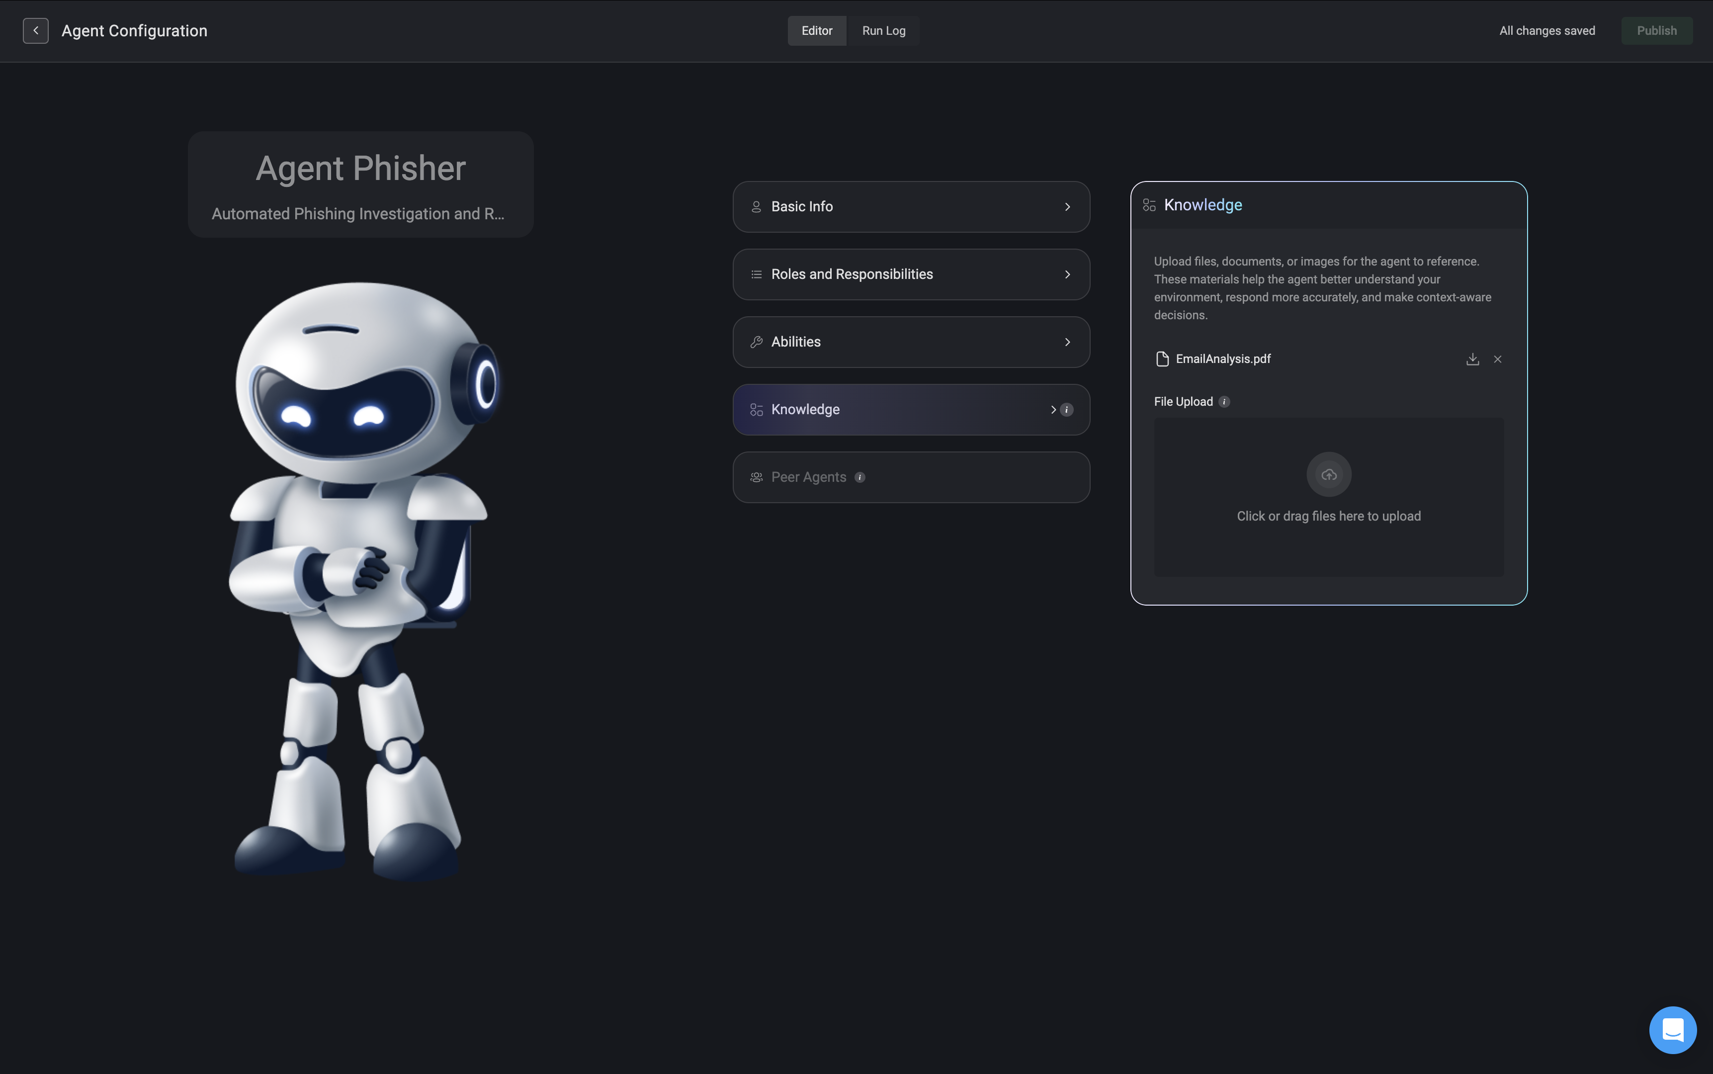Click the Automated Phishing Investigation subtitle
Image resolution: width=1713 pixels, height=1074 pixels.
point(358,214)
